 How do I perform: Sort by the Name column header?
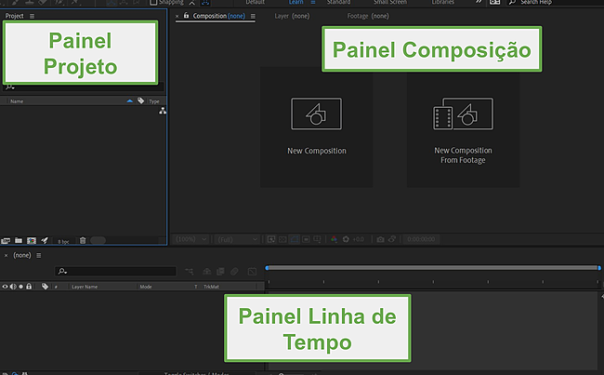[17, 101]
